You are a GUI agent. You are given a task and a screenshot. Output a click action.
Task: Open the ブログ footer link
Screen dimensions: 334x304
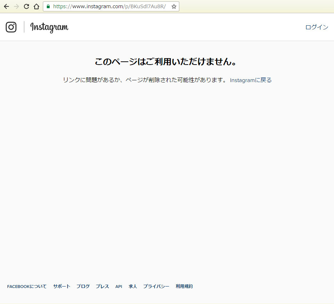point(83,287)
